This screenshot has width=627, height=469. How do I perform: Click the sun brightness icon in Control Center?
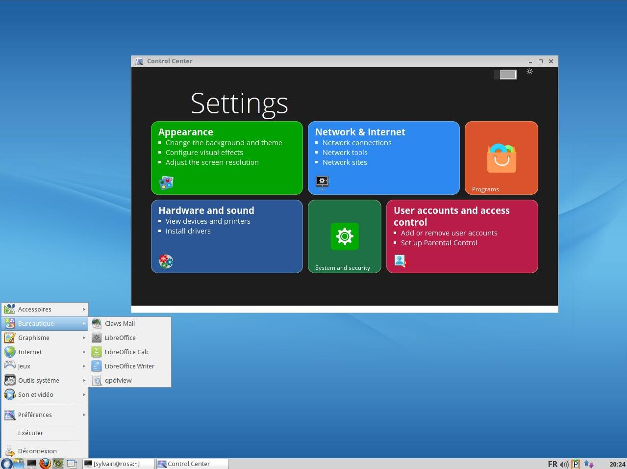(529, 72)
